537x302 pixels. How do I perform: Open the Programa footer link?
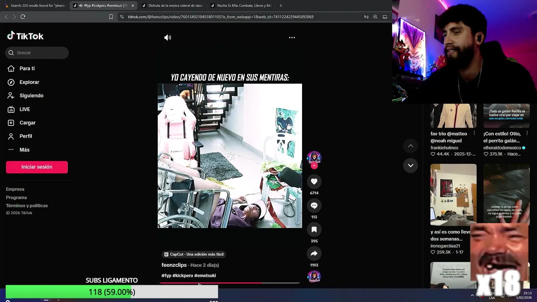tap(16, 198)
